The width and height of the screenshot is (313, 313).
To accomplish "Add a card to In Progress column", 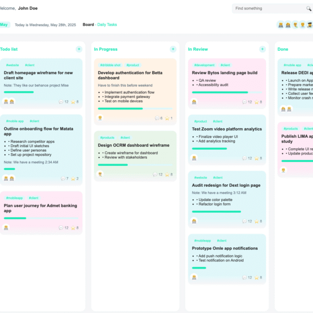I will [x=173, y=49].
